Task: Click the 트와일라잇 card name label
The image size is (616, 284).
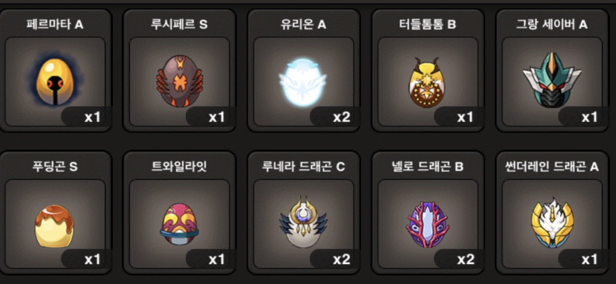Action: [179, 167]
